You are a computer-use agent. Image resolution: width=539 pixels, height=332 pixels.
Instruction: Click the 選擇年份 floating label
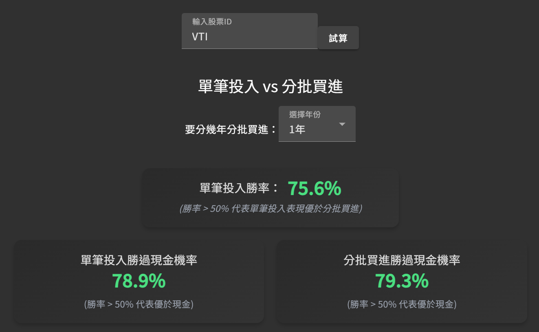click(305, 115)
